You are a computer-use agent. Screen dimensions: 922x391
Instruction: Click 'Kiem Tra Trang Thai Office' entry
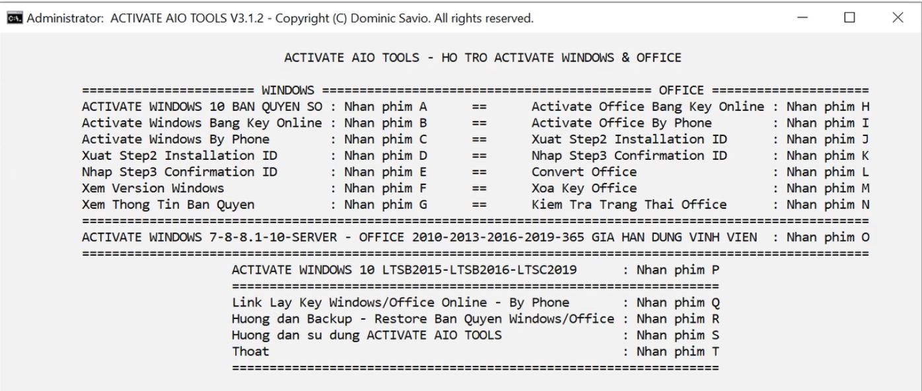tap(629, 205)
